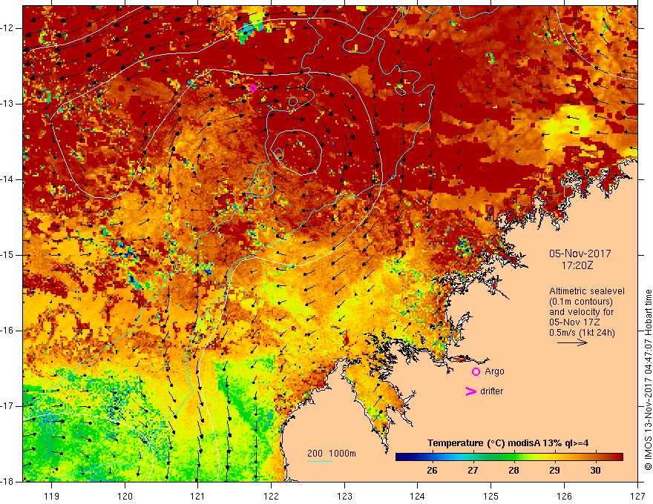
Task: Click the magenta drifter symbol in the legend
Action: (470, 391)
